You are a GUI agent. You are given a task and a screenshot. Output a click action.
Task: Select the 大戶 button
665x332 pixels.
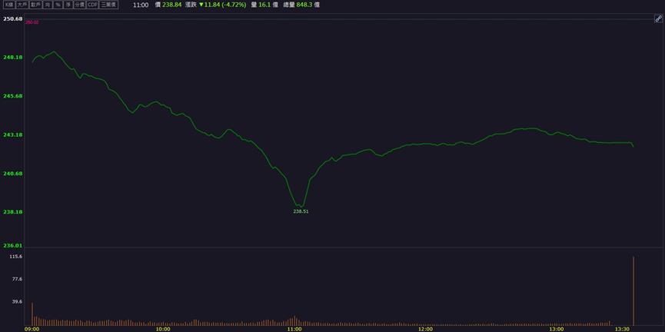coord(22,5)
